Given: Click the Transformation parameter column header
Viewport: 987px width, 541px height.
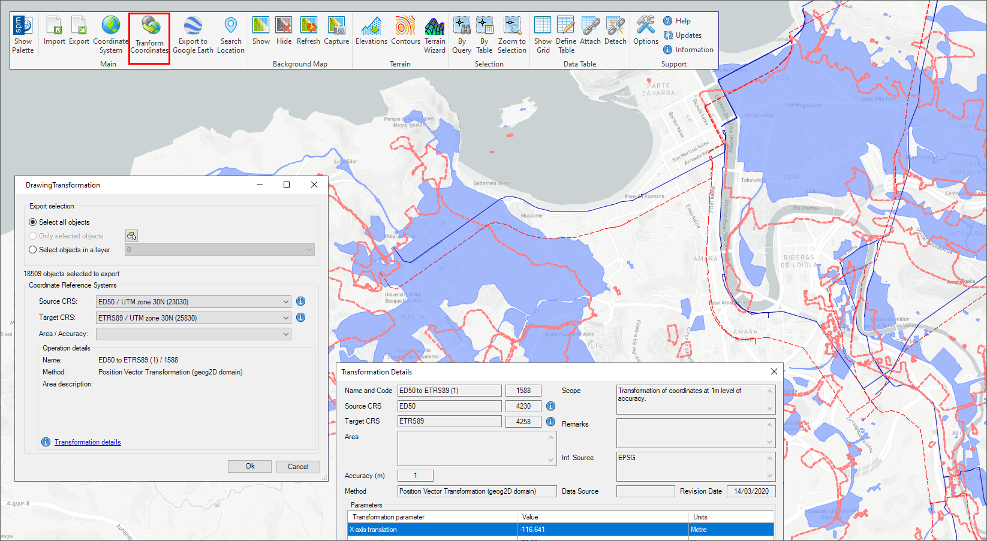Looking at the screenshot, I should pyautogui.click(x=433, y=517).
